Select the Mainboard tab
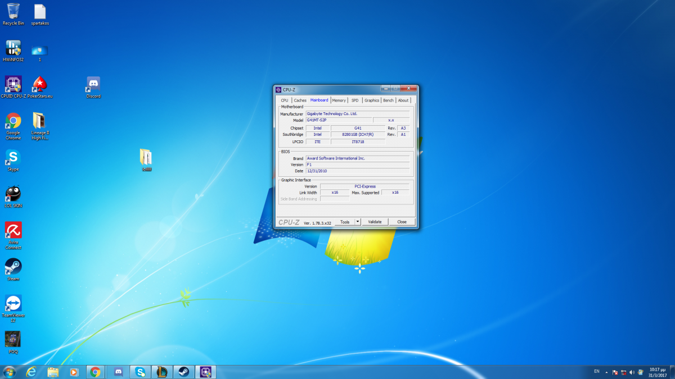 (319, 100)
